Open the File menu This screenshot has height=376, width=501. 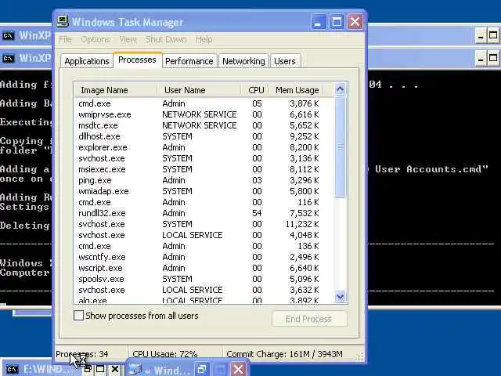(x=65, y=39)
